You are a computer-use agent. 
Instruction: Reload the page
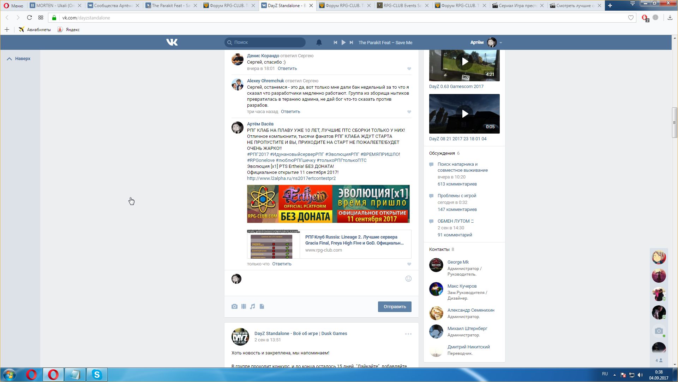pos(29,18)
